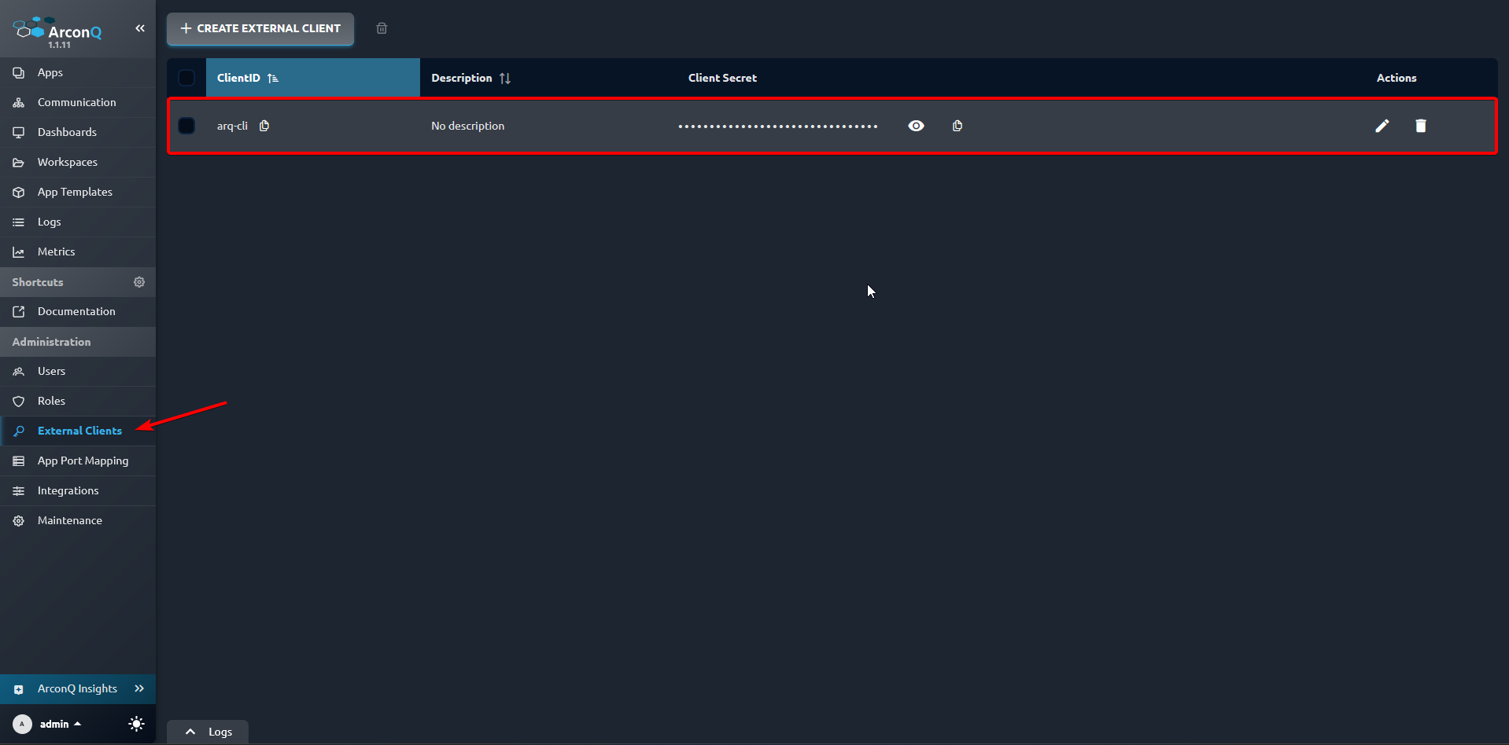
Task: Open Roles administration
Action: coord(78,401)
